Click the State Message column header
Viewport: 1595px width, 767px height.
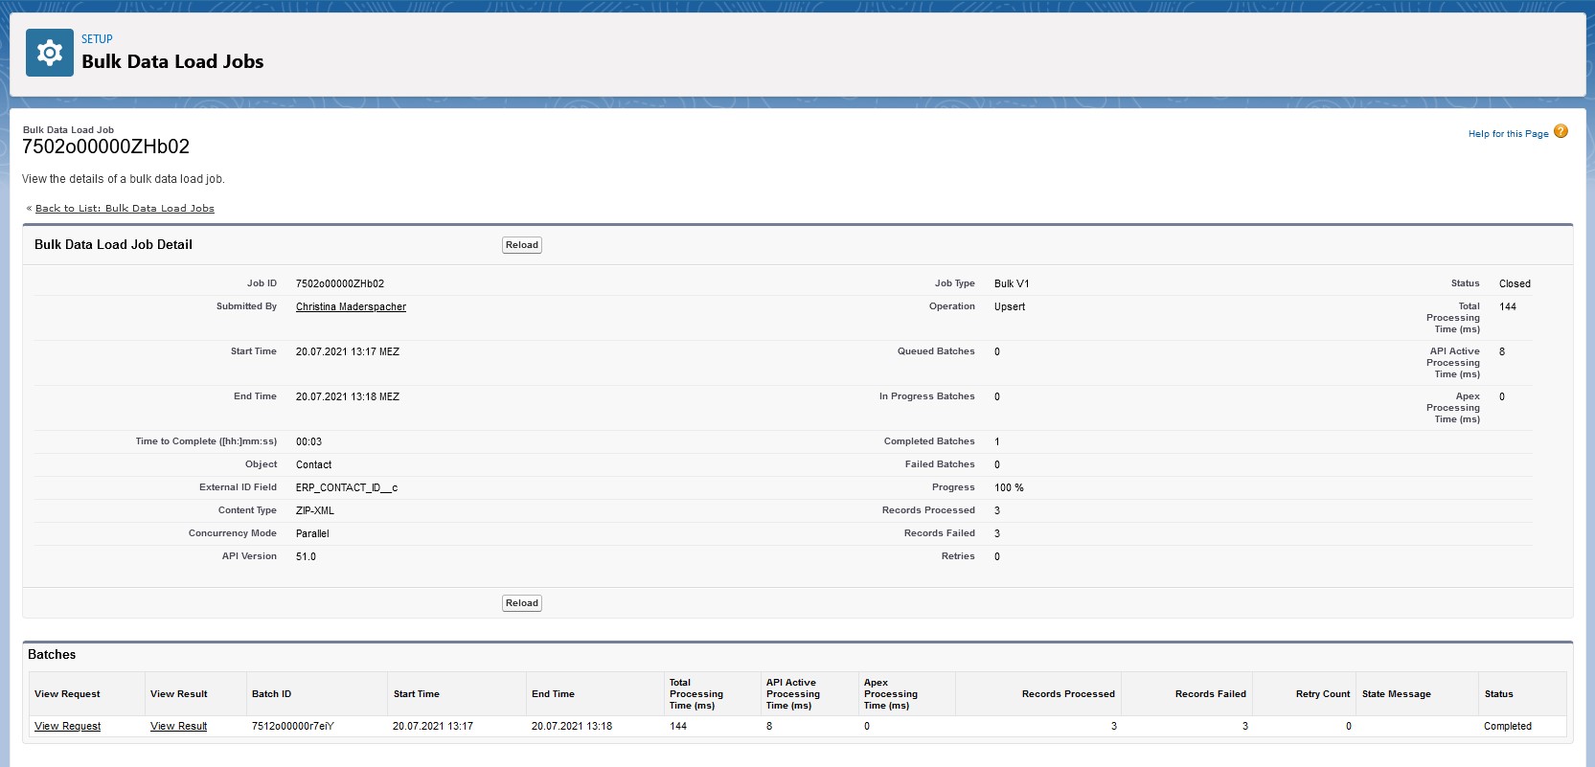tap(1396, 694)
